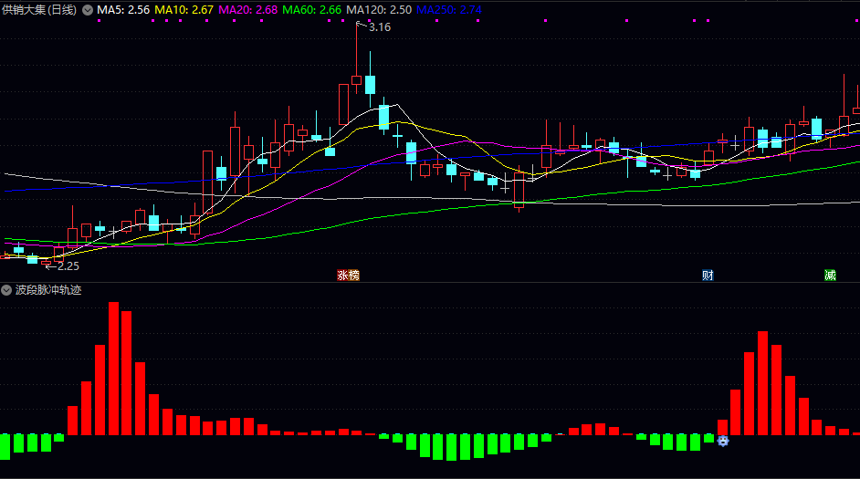Click the 波段脉冲轨迹 indicator name
This screenshot has width=860, height=479.
(48, 290)
